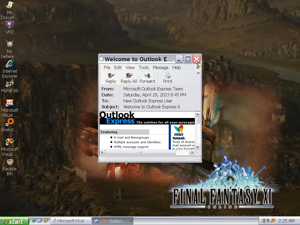The image size is (300, 225).
Task: Open My Documents desktop icon
Action: coord(10,10)
